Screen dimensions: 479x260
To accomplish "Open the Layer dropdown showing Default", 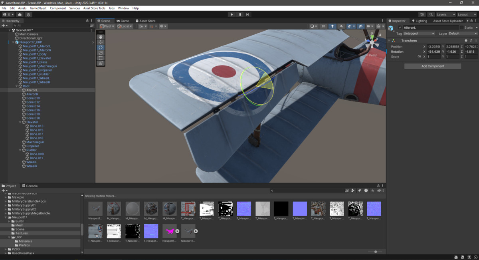I will [462, 34].
